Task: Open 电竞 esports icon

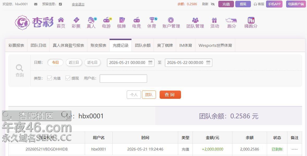Action: [x=136, y=20]
